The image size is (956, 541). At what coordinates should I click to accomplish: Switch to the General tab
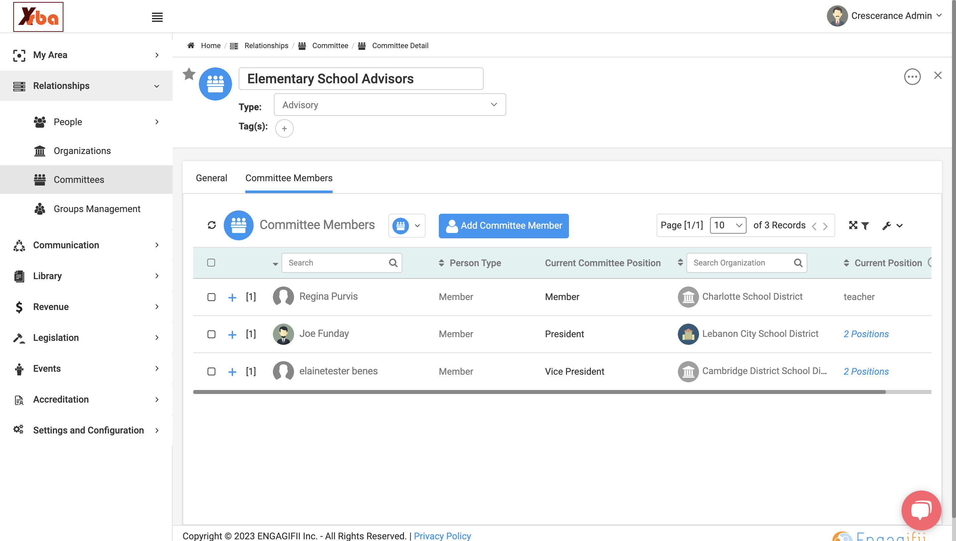tap(211, 178)
